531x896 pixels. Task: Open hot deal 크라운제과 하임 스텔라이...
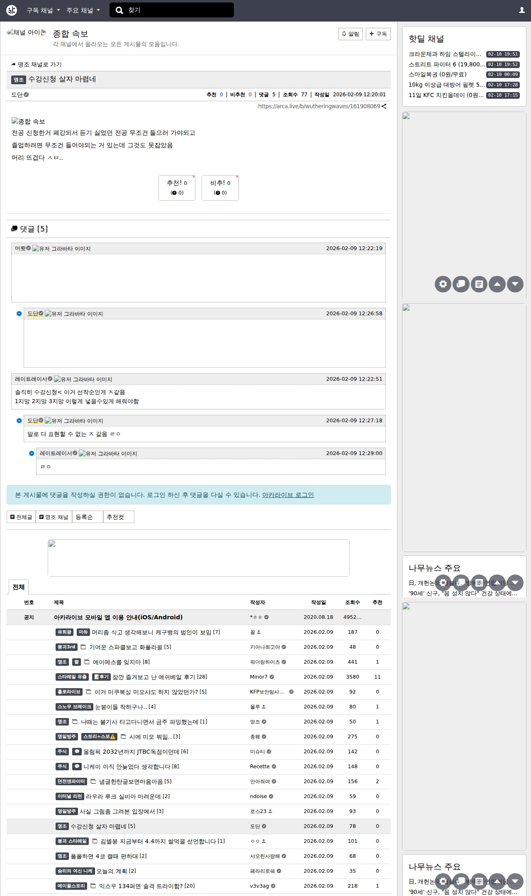(446, 54)
